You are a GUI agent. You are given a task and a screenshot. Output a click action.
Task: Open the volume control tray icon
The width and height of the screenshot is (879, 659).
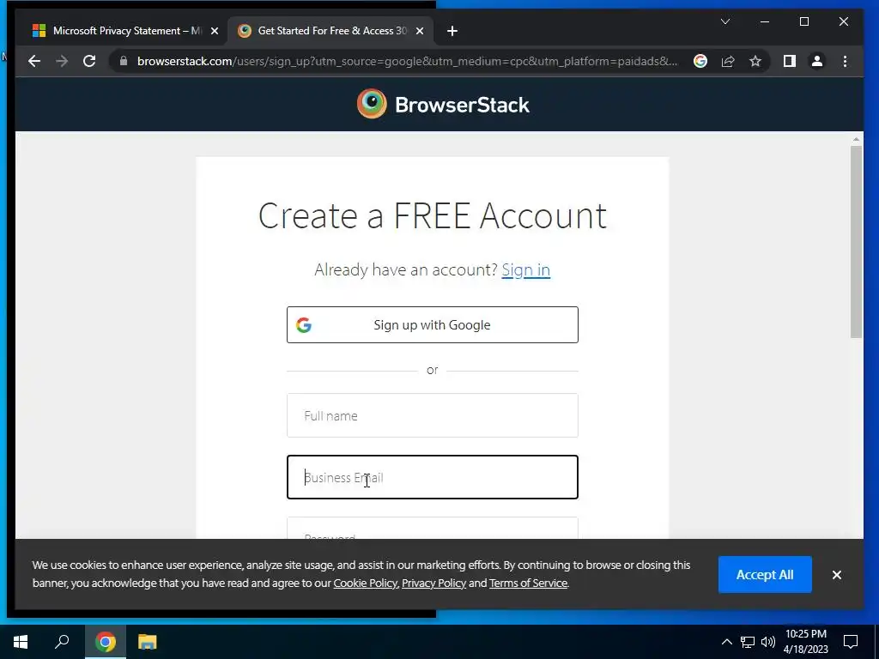click(x=768, y=642)
